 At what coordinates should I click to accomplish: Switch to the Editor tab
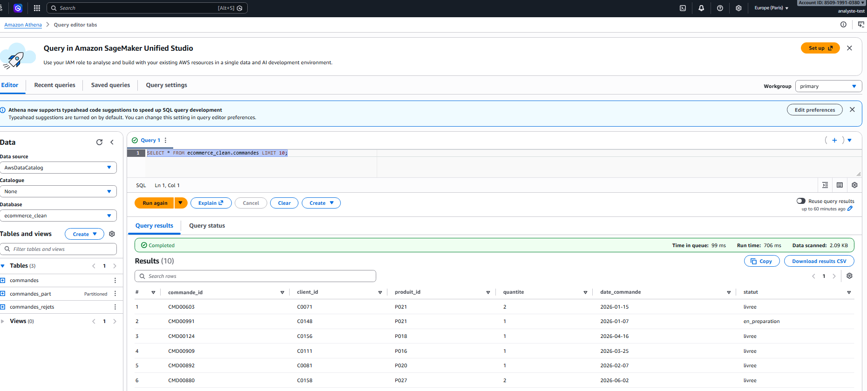(10, 85)
